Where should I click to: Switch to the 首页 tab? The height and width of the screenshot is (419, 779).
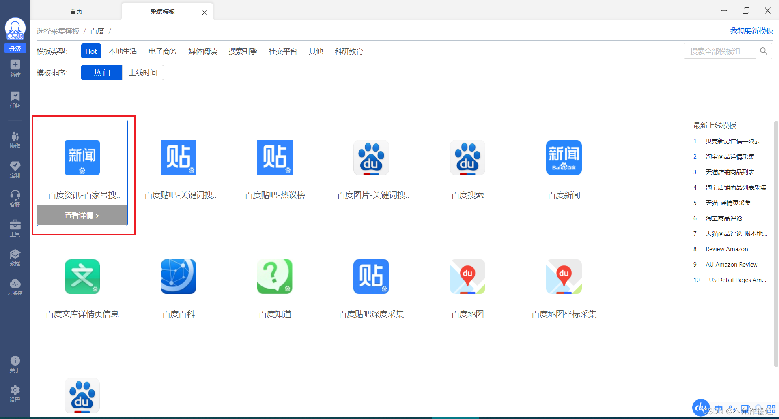point(76,11)
